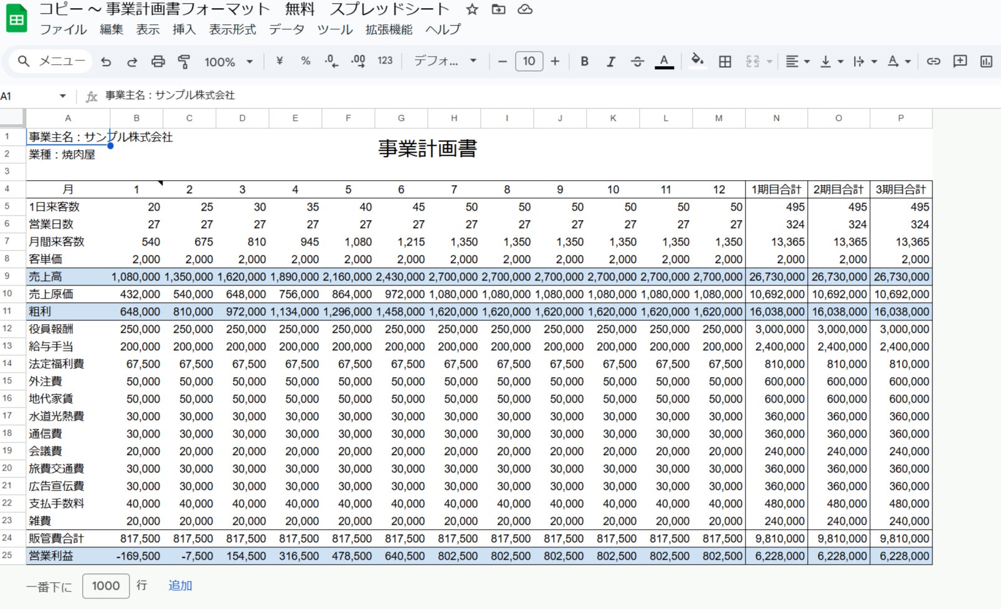Screen dimensions: 1001x609
Task: Toggle bold formatting
Action: [x=584, y=61]
